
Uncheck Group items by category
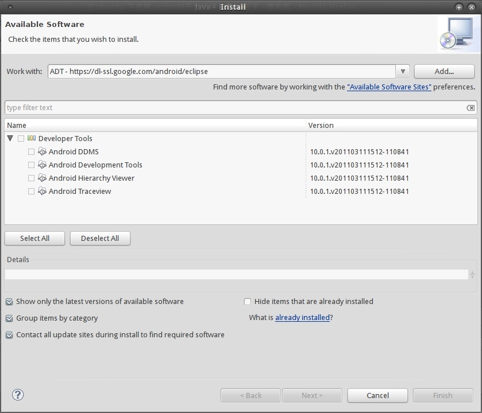click(9, 318)
